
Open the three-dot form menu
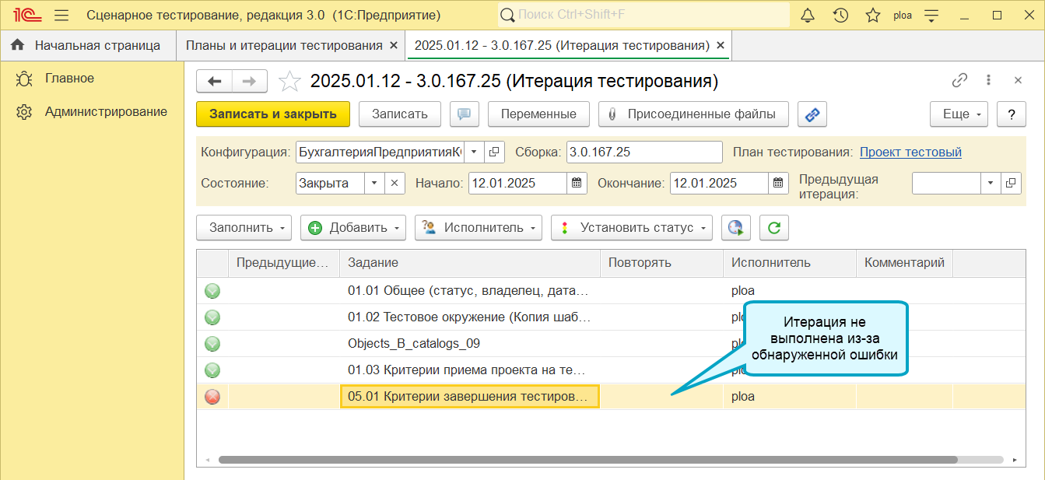click(x=988, y=80)
